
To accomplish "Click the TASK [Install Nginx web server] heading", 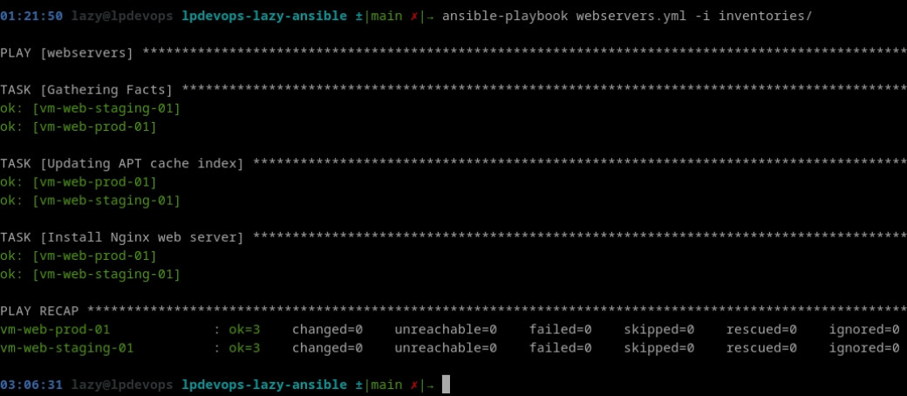I will pos(122,237).
